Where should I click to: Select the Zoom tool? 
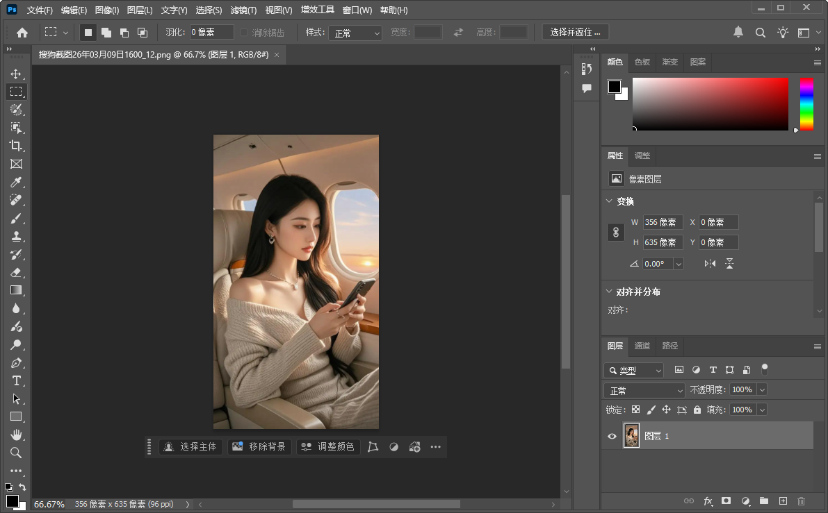[x=16, y=453]
